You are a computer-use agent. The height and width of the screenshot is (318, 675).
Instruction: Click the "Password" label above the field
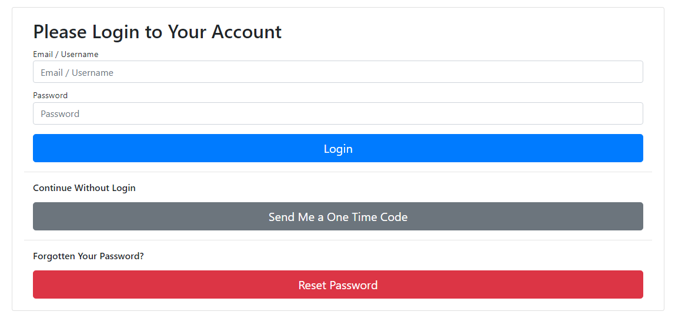pos(51,95)
